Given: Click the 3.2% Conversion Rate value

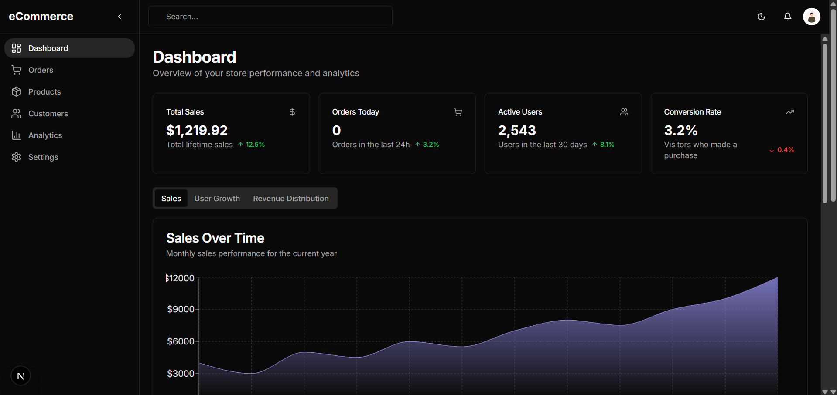Looking at the screenshot, I should coord(680,130).
